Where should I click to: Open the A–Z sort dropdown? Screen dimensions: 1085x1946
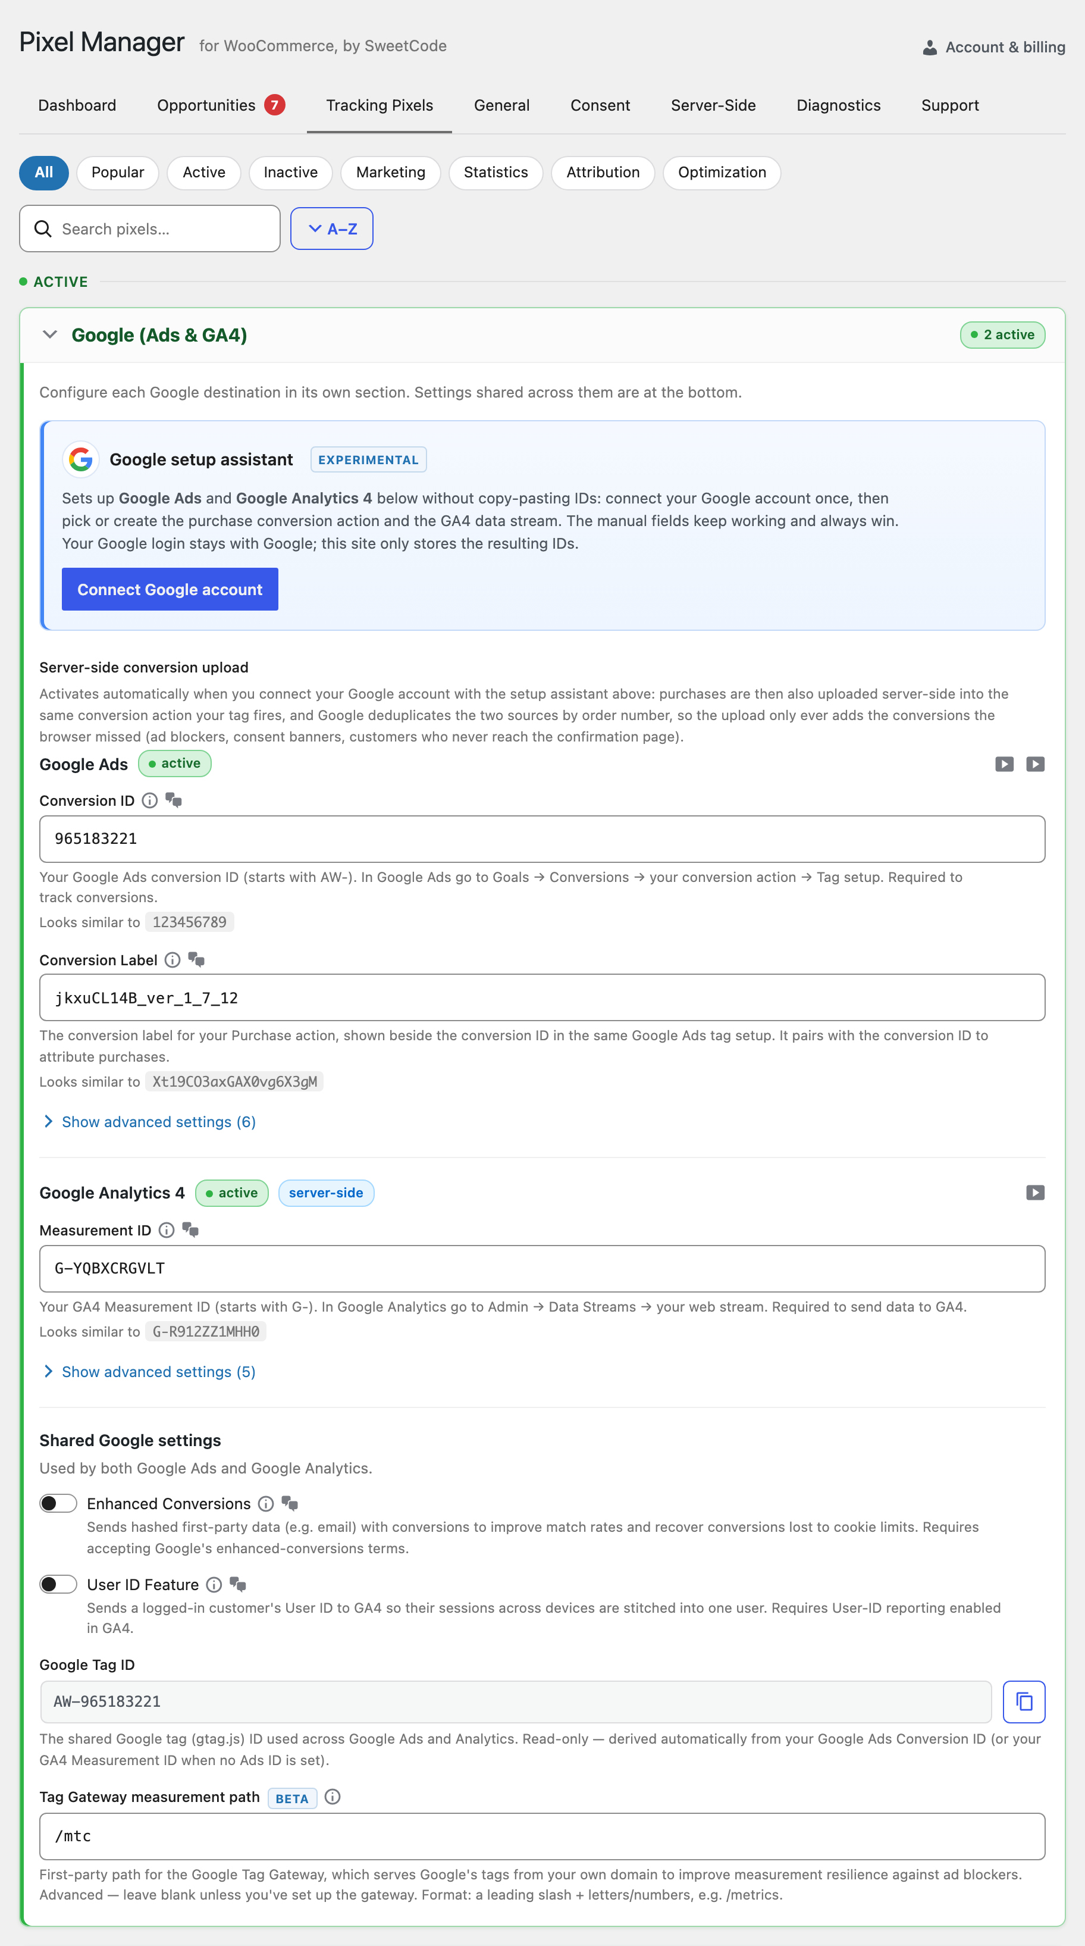pyautogui.click(x=331, y=228)
